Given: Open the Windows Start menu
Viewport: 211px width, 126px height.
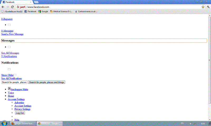Looking at the screenshot, I should point(4,123).
